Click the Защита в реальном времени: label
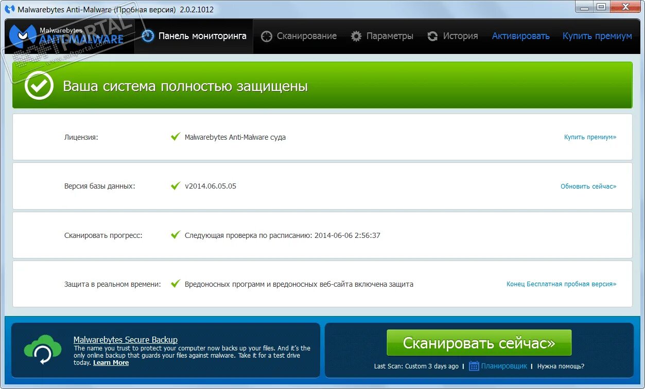Viewport: 645px width, 389px height. [x=113, y=284]
